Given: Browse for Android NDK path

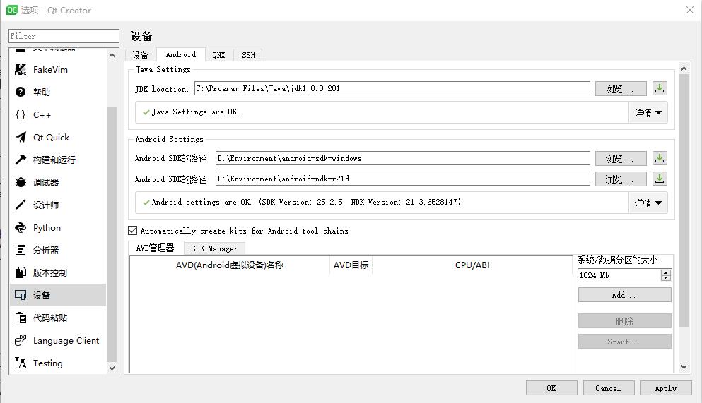Looking at the screenshot, I should coord(621,179).
